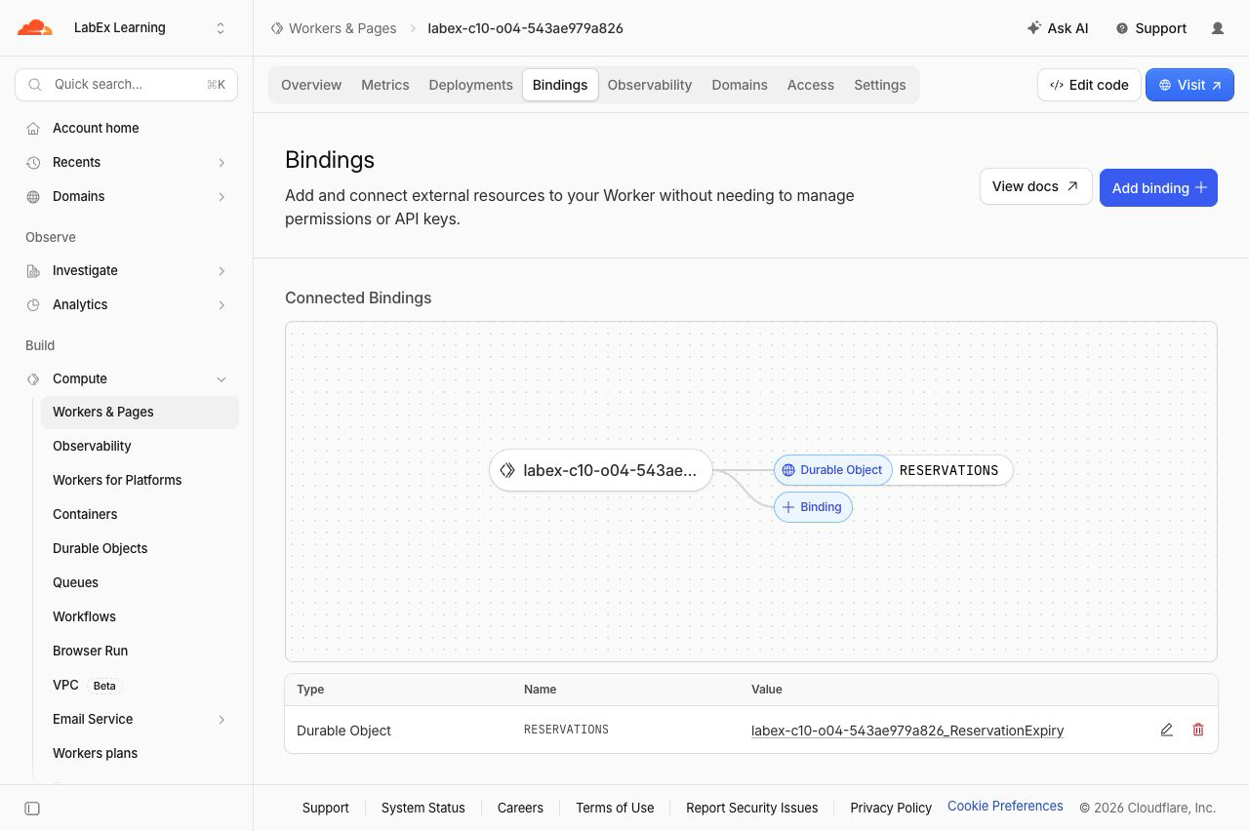Image resolution: width=1249 pixels, height=831 pixels.
Task: Expand the Recents menu chevron
Action: click(x=222, y=163)
